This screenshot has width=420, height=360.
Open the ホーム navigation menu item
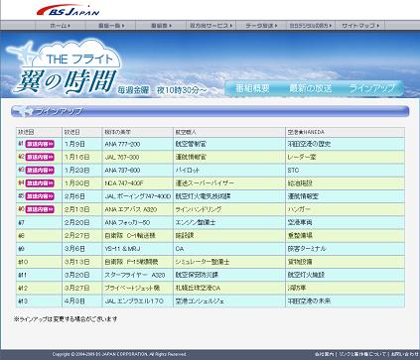[60, 26]
